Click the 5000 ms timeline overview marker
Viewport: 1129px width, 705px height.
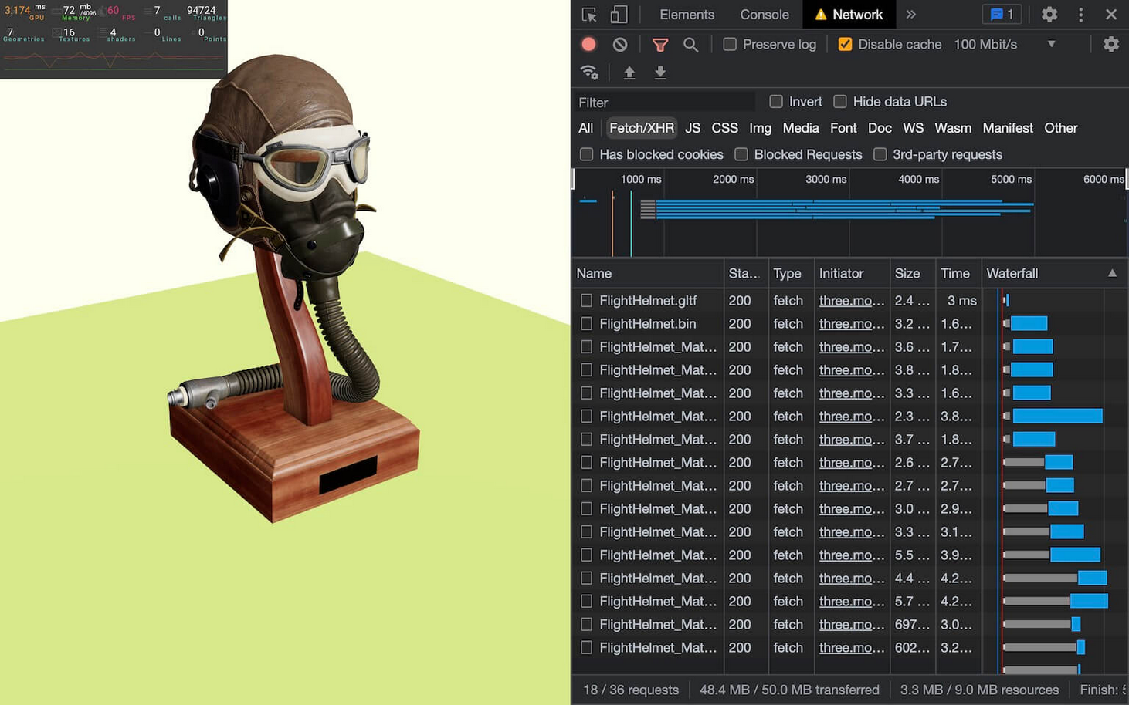pos(1011,179)
